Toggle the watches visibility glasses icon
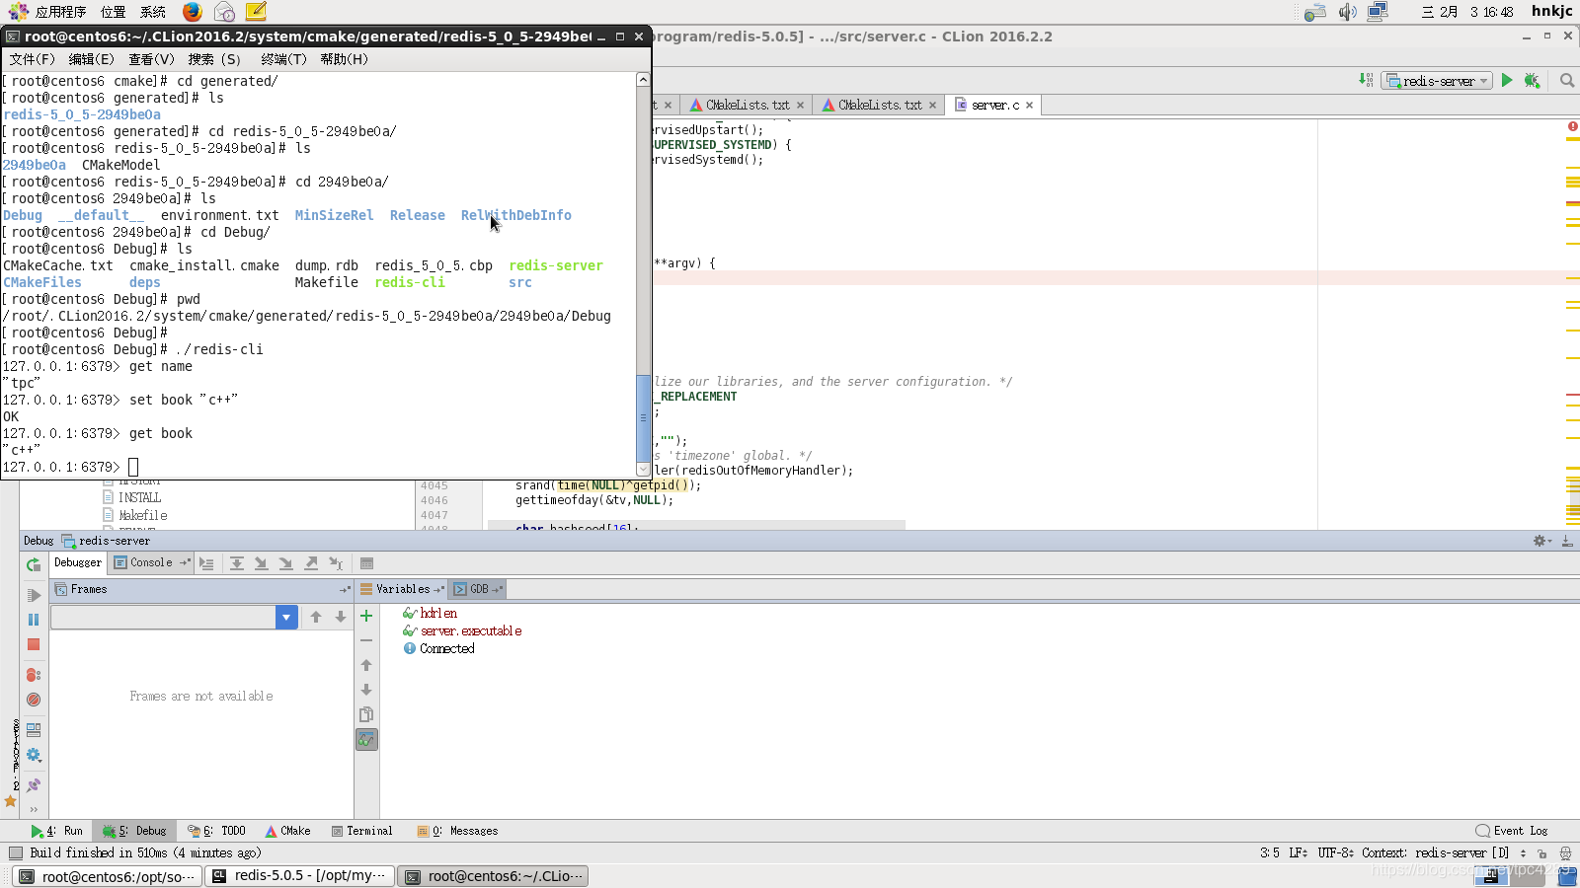Image resolution: width=1580 pixels, height=888 pixels. [366, 739]
